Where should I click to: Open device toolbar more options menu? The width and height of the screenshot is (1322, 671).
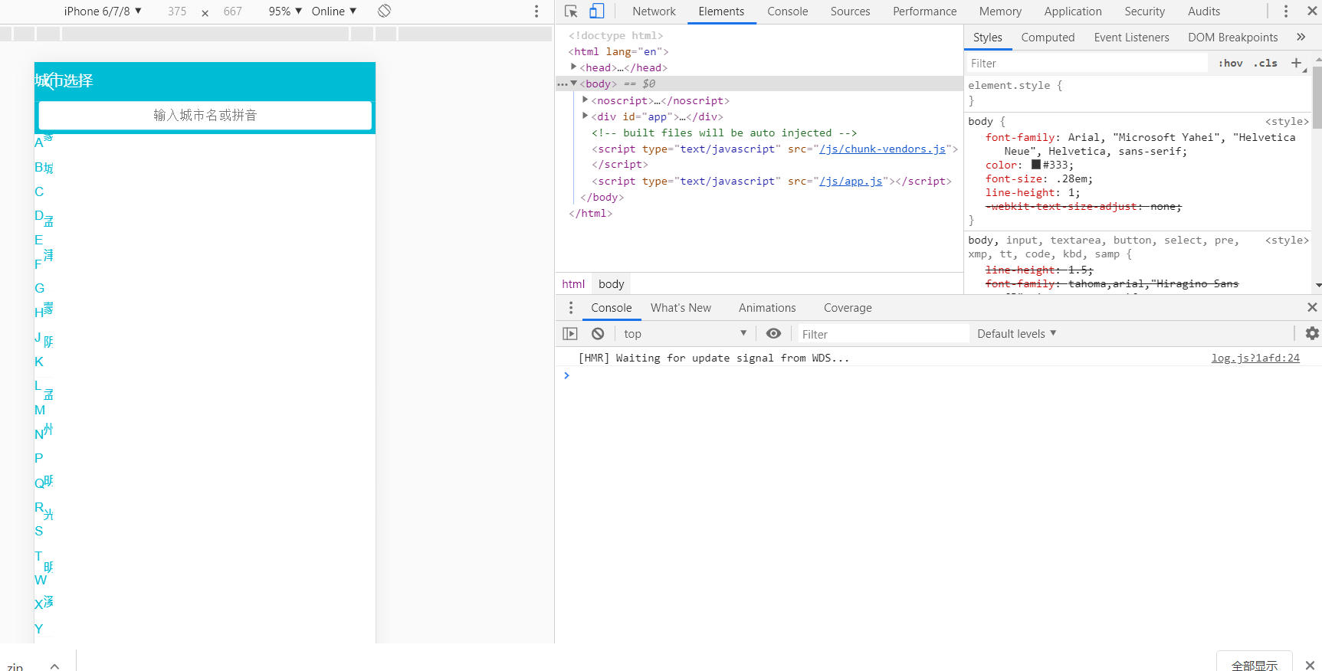coord(536,11)
